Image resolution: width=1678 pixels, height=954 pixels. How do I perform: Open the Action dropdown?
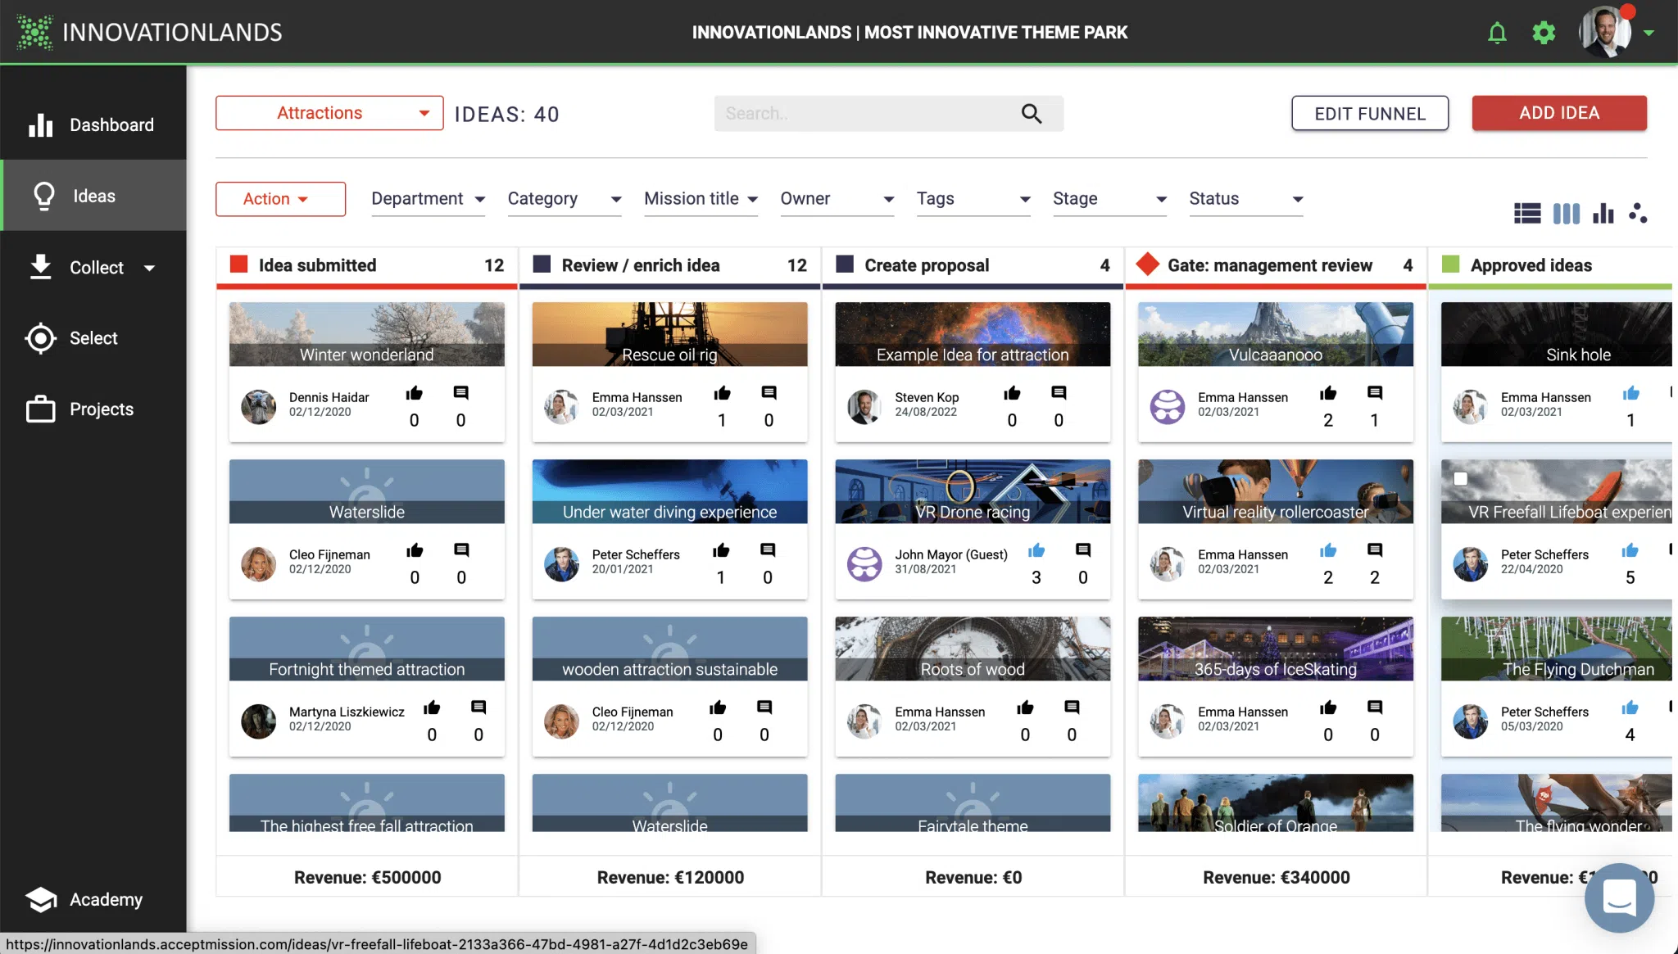coord(280,199)
